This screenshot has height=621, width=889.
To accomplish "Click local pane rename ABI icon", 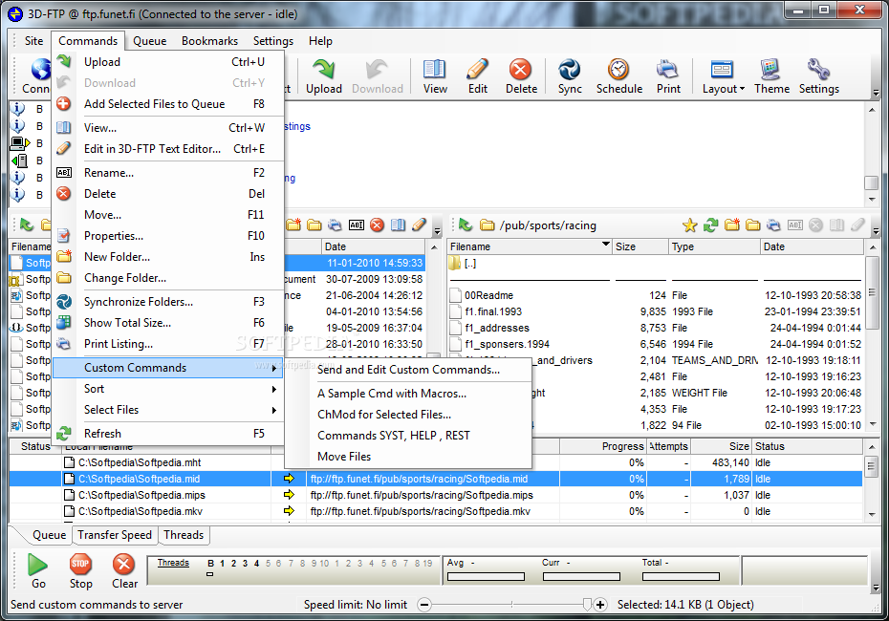I will click(x=356, y=225).
